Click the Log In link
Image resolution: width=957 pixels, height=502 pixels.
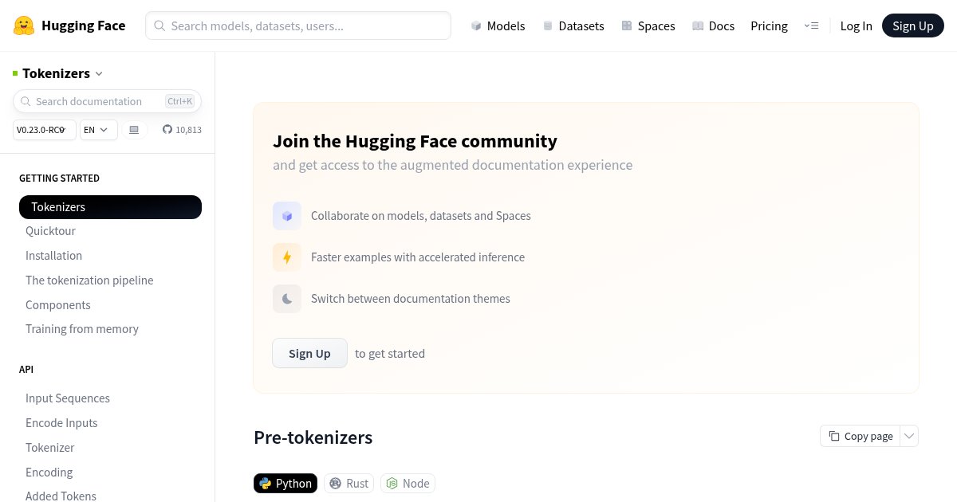point(856,25)
